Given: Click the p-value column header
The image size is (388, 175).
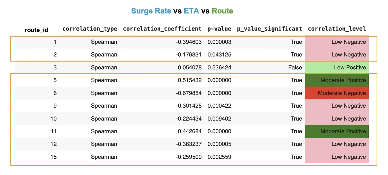Looking at the screenshot, I should (219, 29).
